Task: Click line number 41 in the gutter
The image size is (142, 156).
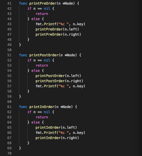Action: tap(9, 3)
